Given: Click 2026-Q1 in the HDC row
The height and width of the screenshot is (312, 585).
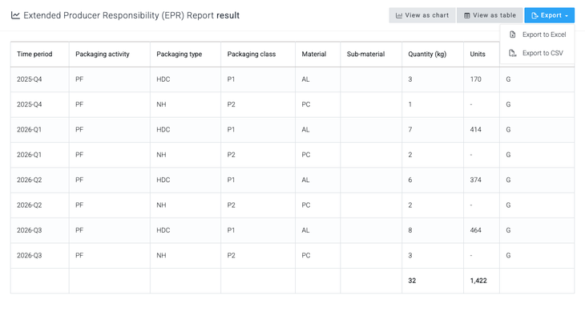Looking at the screenshot, I should click(x=29, y=129).
